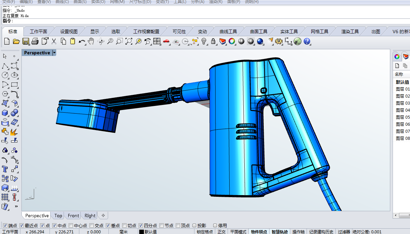410x234 pixels.
Task: Toggle 正交 in the status bar
Action: [x=222, y=232]
